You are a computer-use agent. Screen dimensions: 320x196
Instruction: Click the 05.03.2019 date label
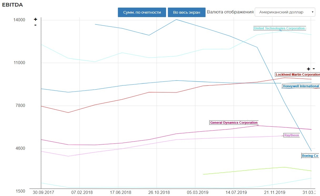tap(197, 192)
